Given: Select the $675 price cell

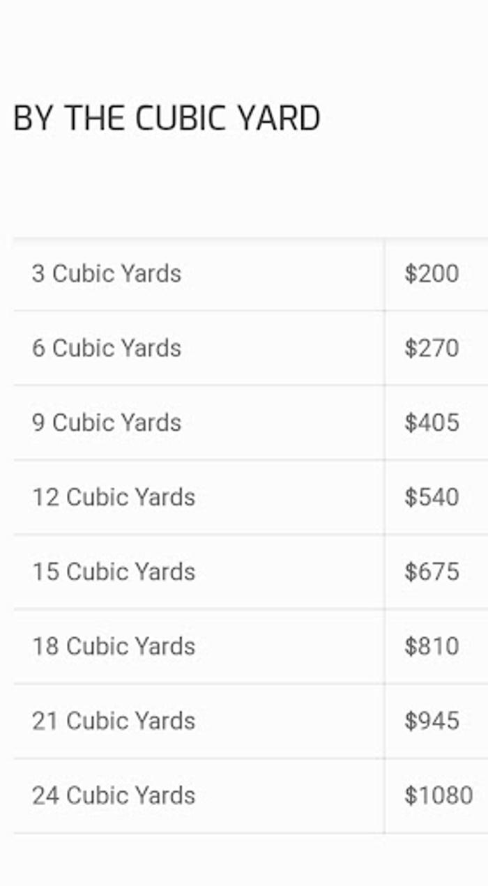Looking at the screenshot, I should point(432,572).
